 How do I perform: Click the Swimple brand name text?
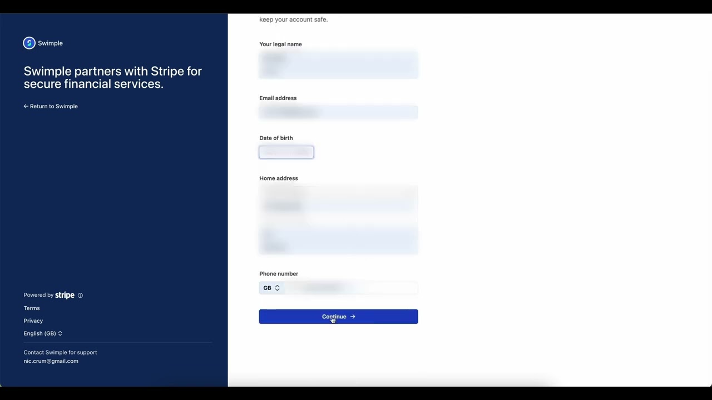pyautogui.click(x=50, y=43)
